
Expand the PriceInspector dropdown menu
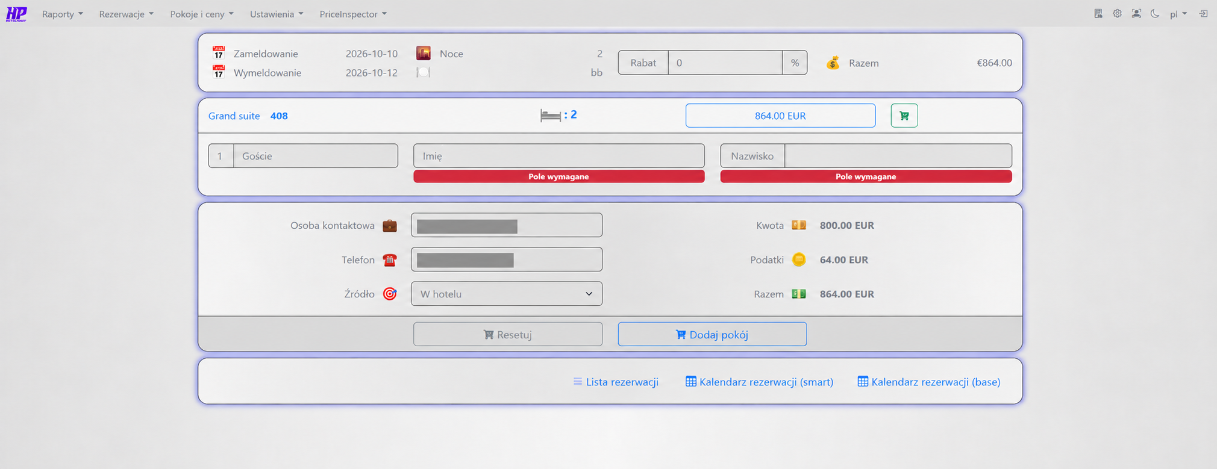click(x=353, y=14)
